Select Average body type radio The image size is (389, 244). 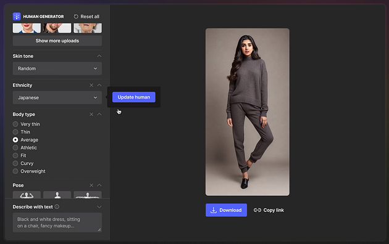pos(15,140)
